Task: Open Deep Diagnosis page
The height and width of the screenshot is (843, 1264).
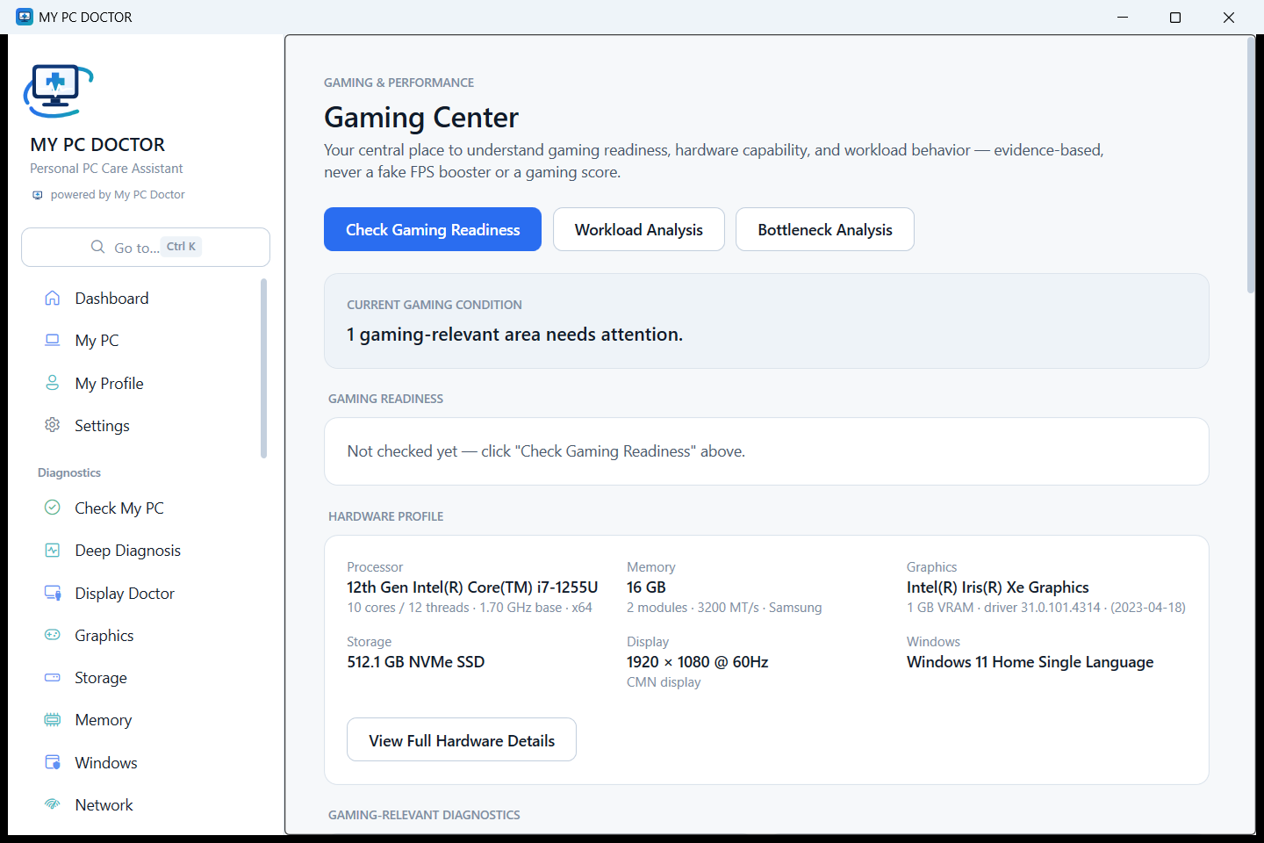Action: click(128, 551)
